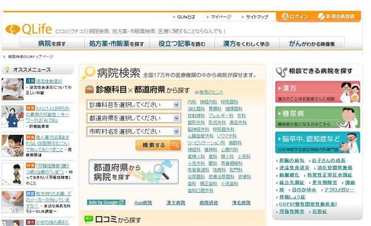Select the 耳鼻咽喉科 link
The height and width of the screenshot is (226, 371).
pyautogui.click(x=232, y=163)
